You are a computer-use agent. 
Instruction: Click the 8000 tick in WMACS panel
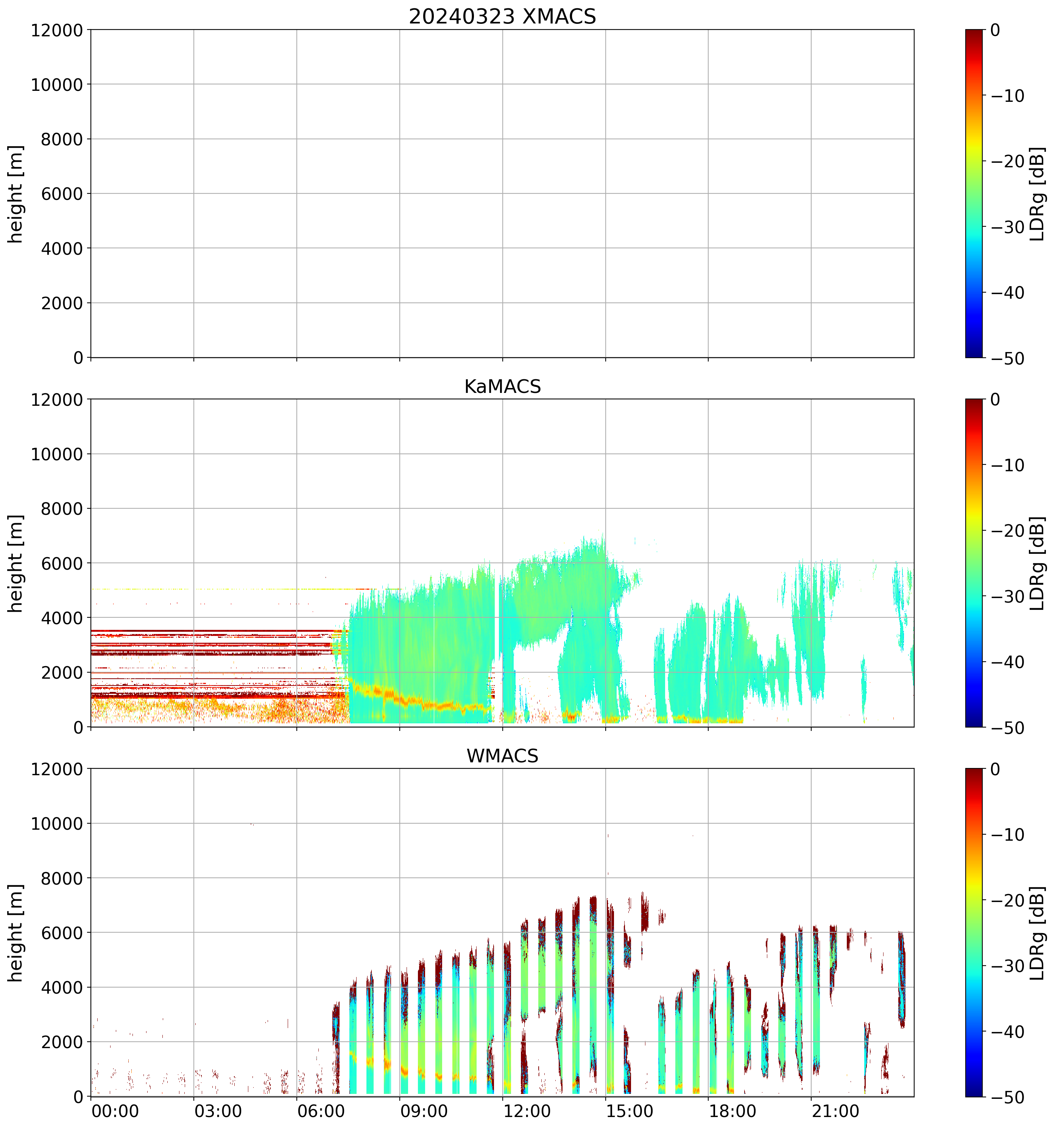(x=61, y=878)
